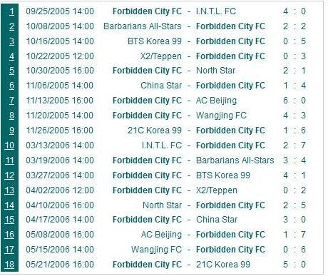Open match number 9 link
Viewport: 328px width, 276px height.
click(x=11, y=131)
